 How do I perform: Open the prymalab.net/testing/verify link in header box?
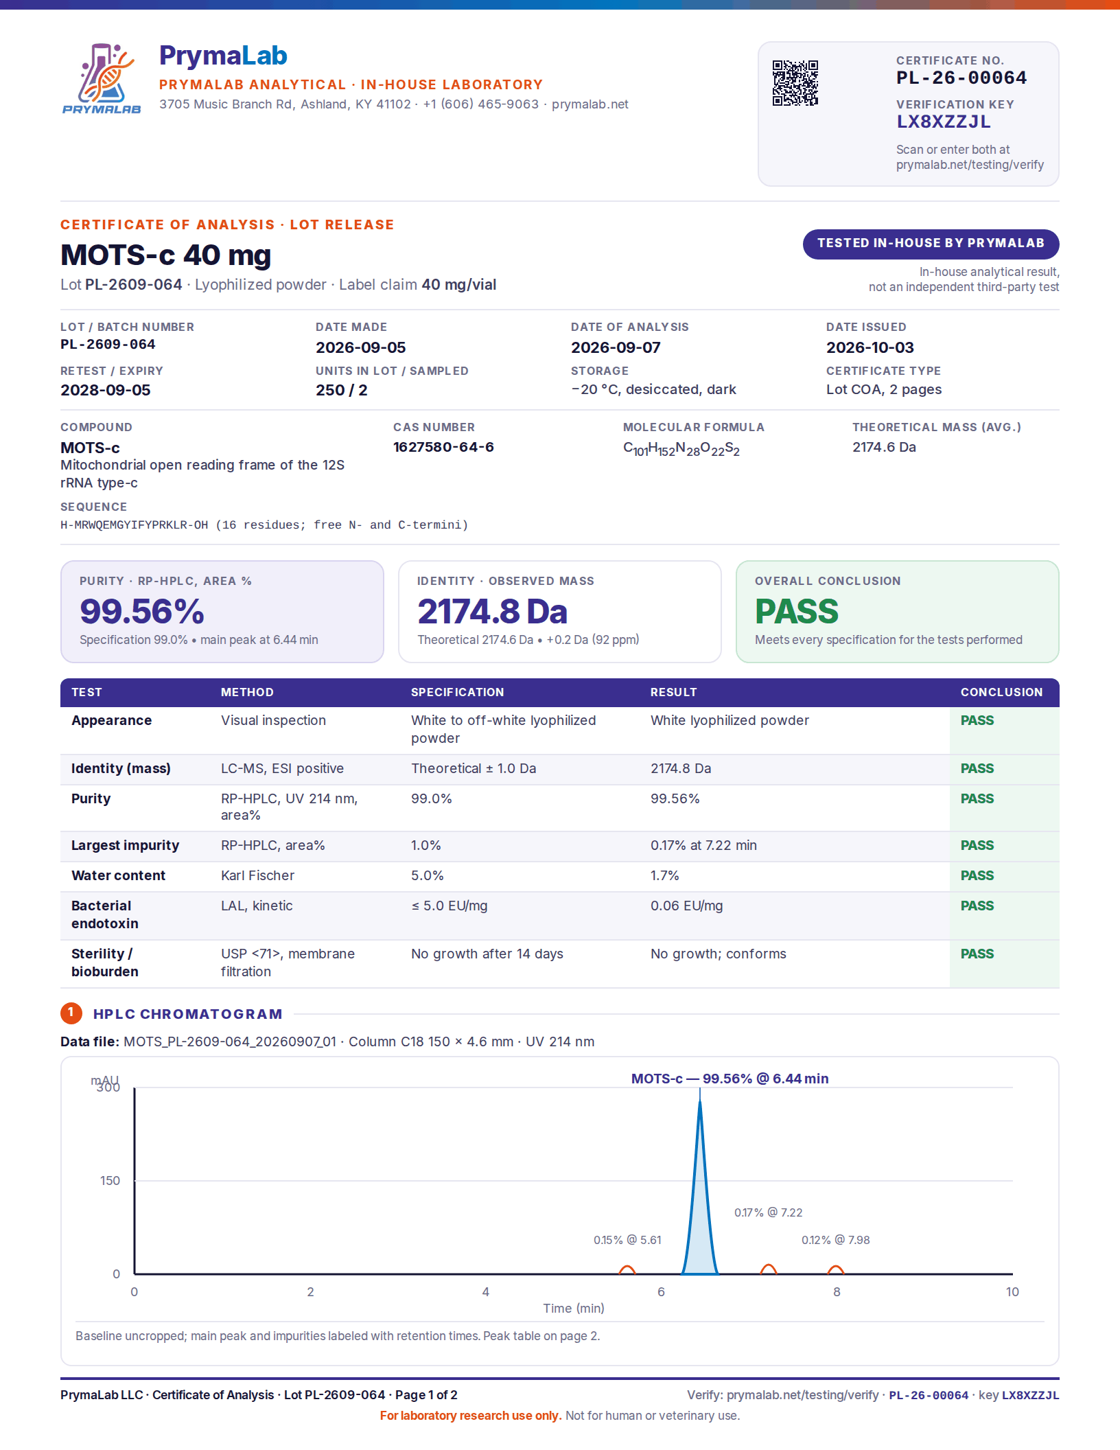tap(970, 165)
